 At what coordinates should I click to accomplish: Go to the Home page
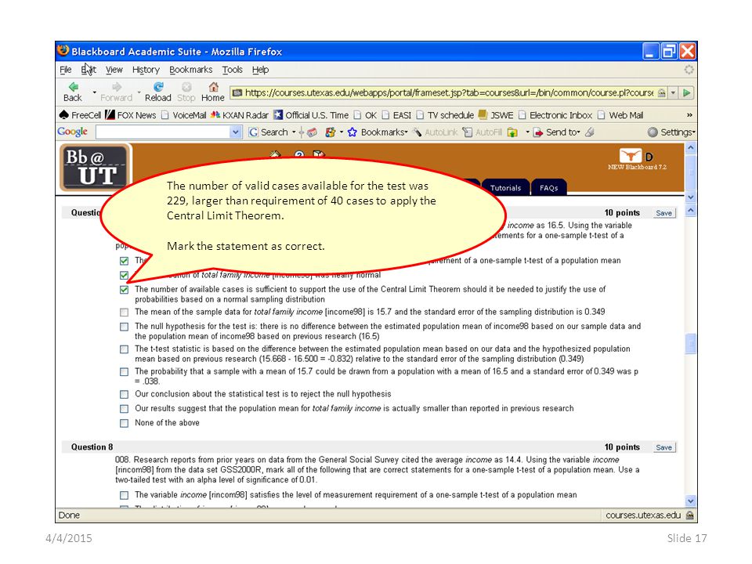(213, 92)
